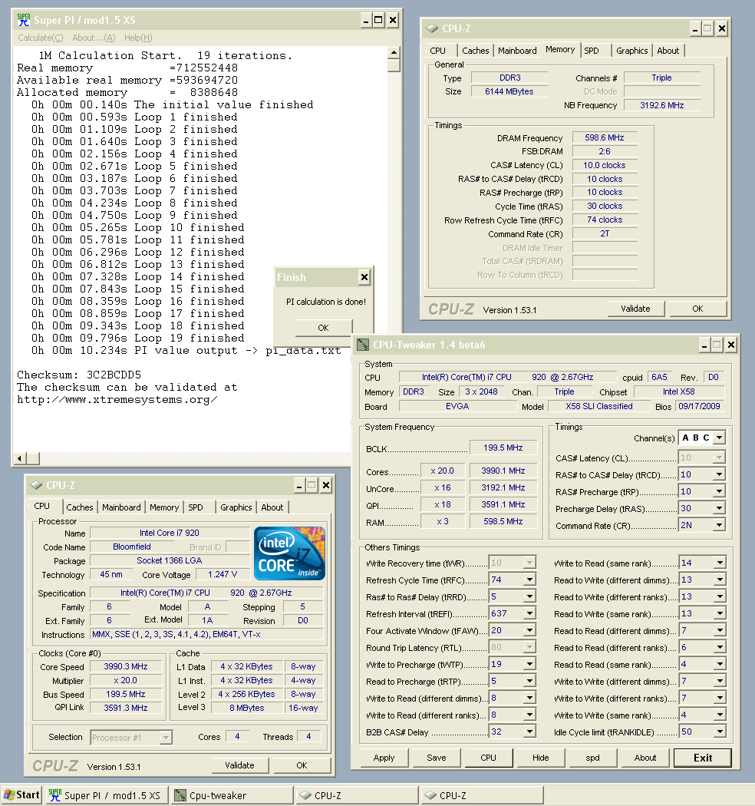
Task: Click the Super PI title bar icon
Action: coord(23,20)
